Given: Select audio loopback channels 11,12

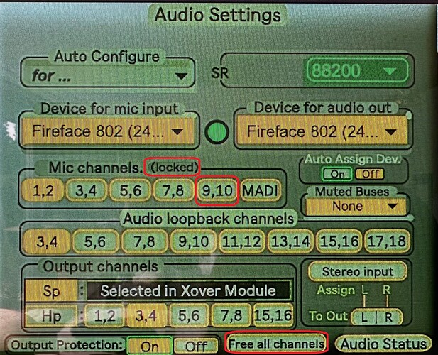Looking at the screenshot, I should (242, 241).
